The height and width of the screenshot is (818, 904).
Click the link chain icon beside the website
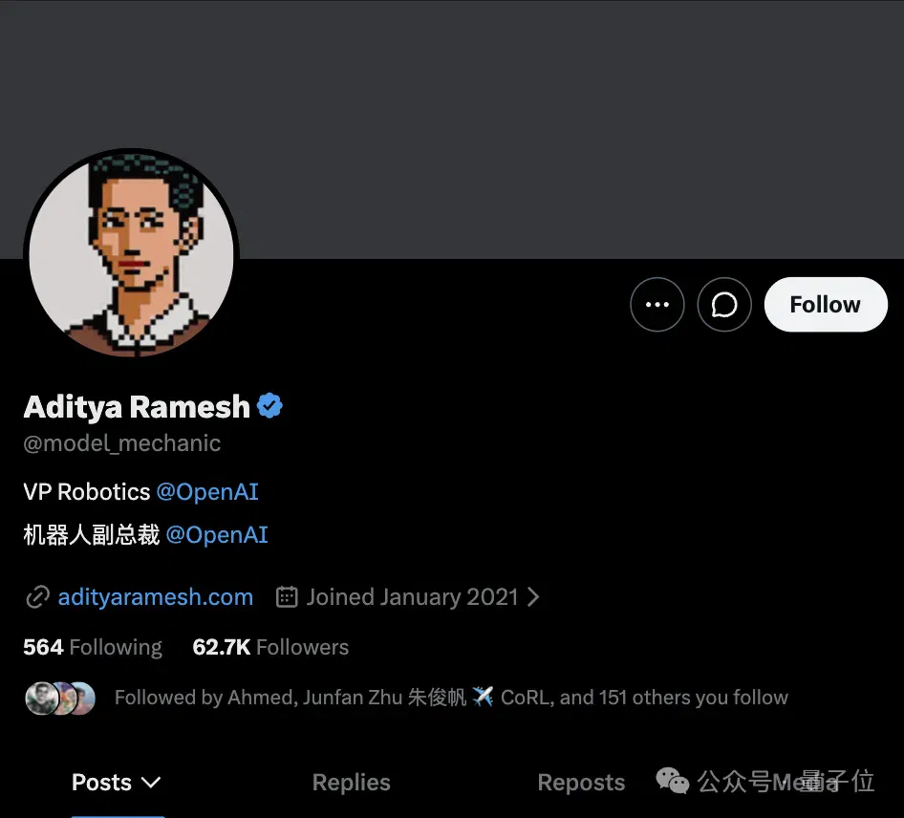coord(37,597)
